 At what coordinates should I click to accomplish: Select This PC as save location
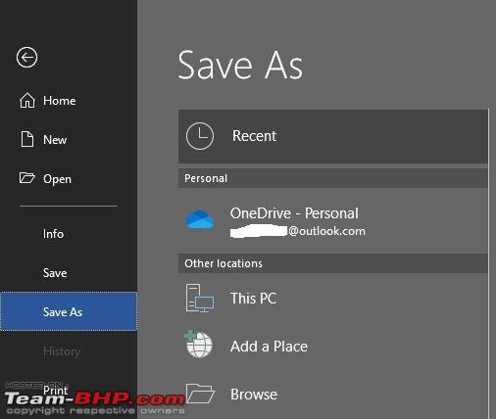tap(253, 298)
